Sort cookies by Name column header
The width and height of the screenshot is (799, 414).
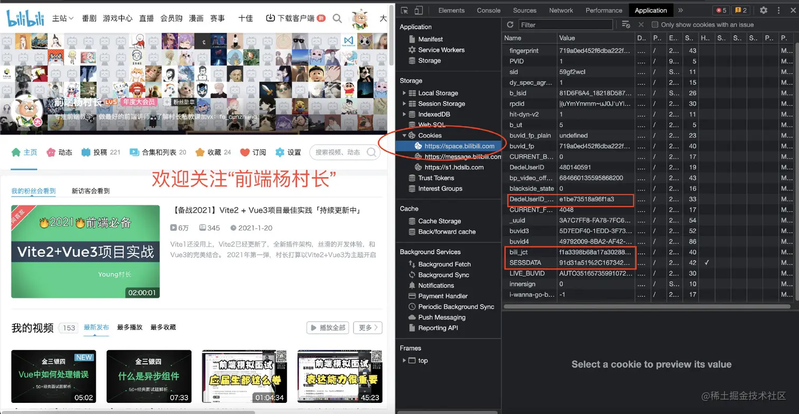pyautogui.click(x=529, y=38)
